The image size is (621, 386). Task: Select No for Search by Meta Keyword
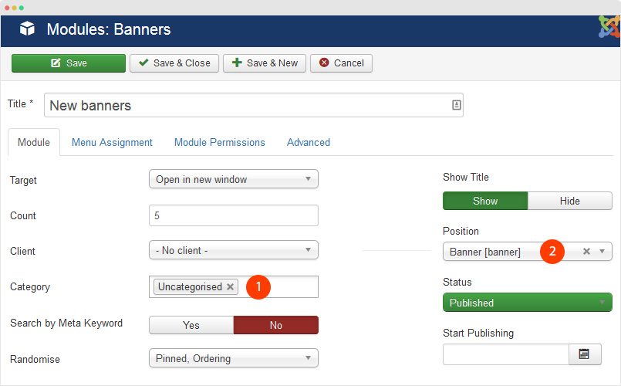click(x=275, y=325)
